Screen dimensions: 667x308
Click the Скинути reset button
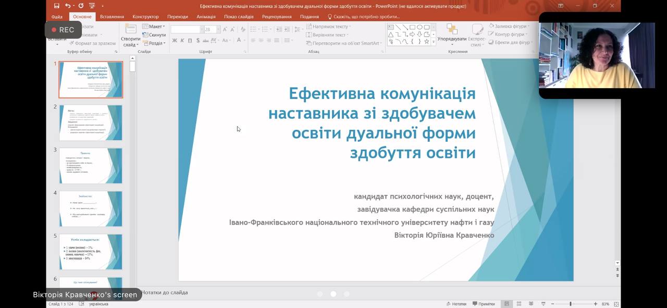coord(154,35)
